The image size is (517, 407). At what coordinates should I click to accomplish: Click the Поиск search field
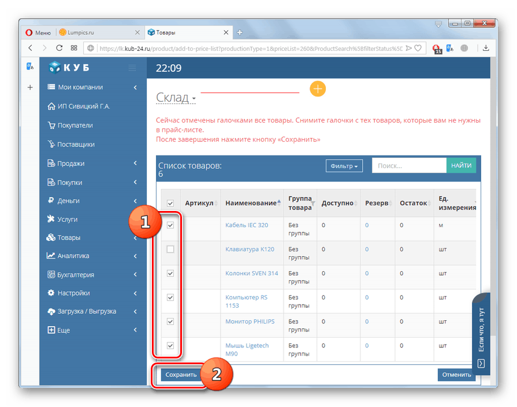[x=409, y=166]
